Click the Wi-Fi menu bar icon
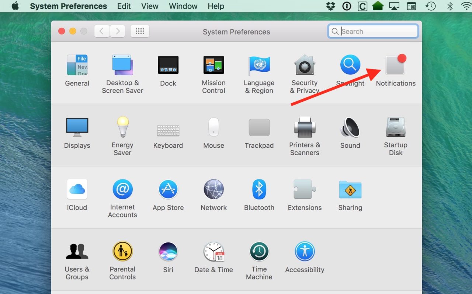 [x=466, y=6]
